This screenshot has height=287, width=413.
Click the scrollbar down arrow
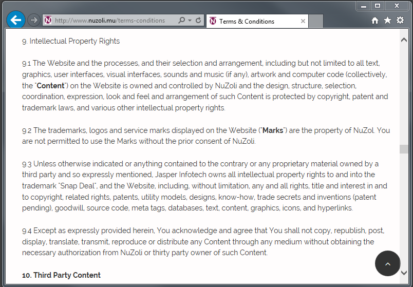(404, 273)
